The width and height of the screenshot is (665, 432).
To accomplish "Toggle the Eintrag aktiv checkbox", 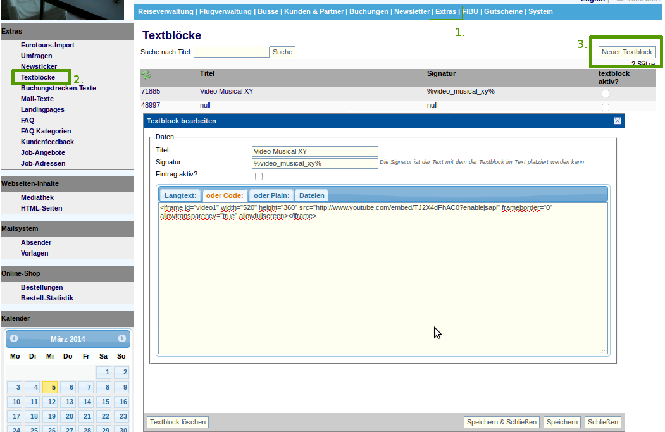I will pos(258,176).
